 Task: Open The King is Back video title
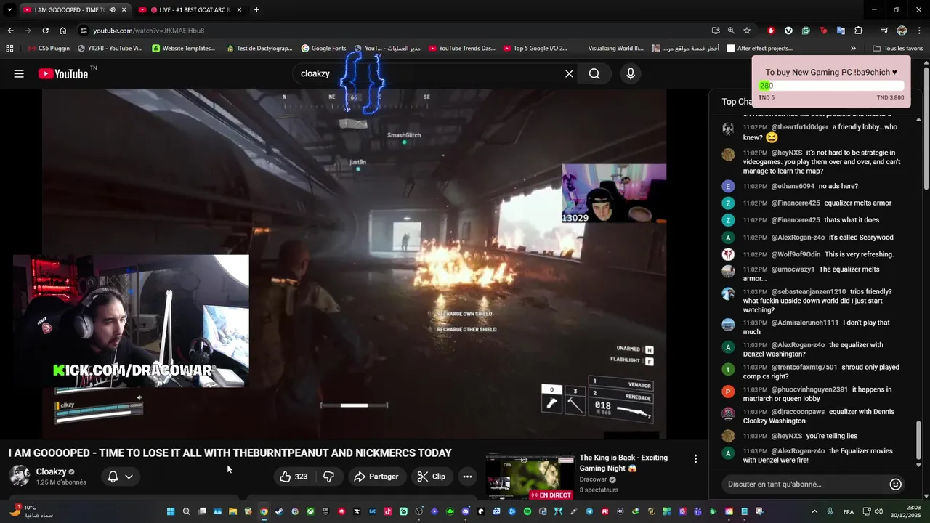point(623,463)
